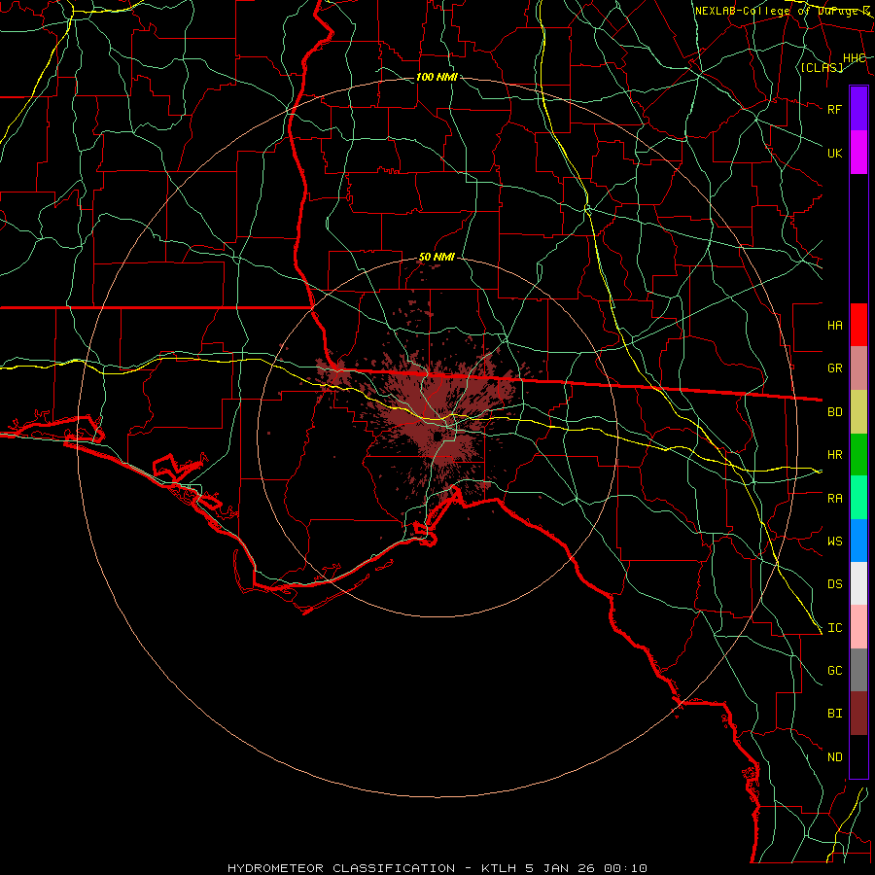Click the UK magenta legend swatch

[x=858, y=153]
